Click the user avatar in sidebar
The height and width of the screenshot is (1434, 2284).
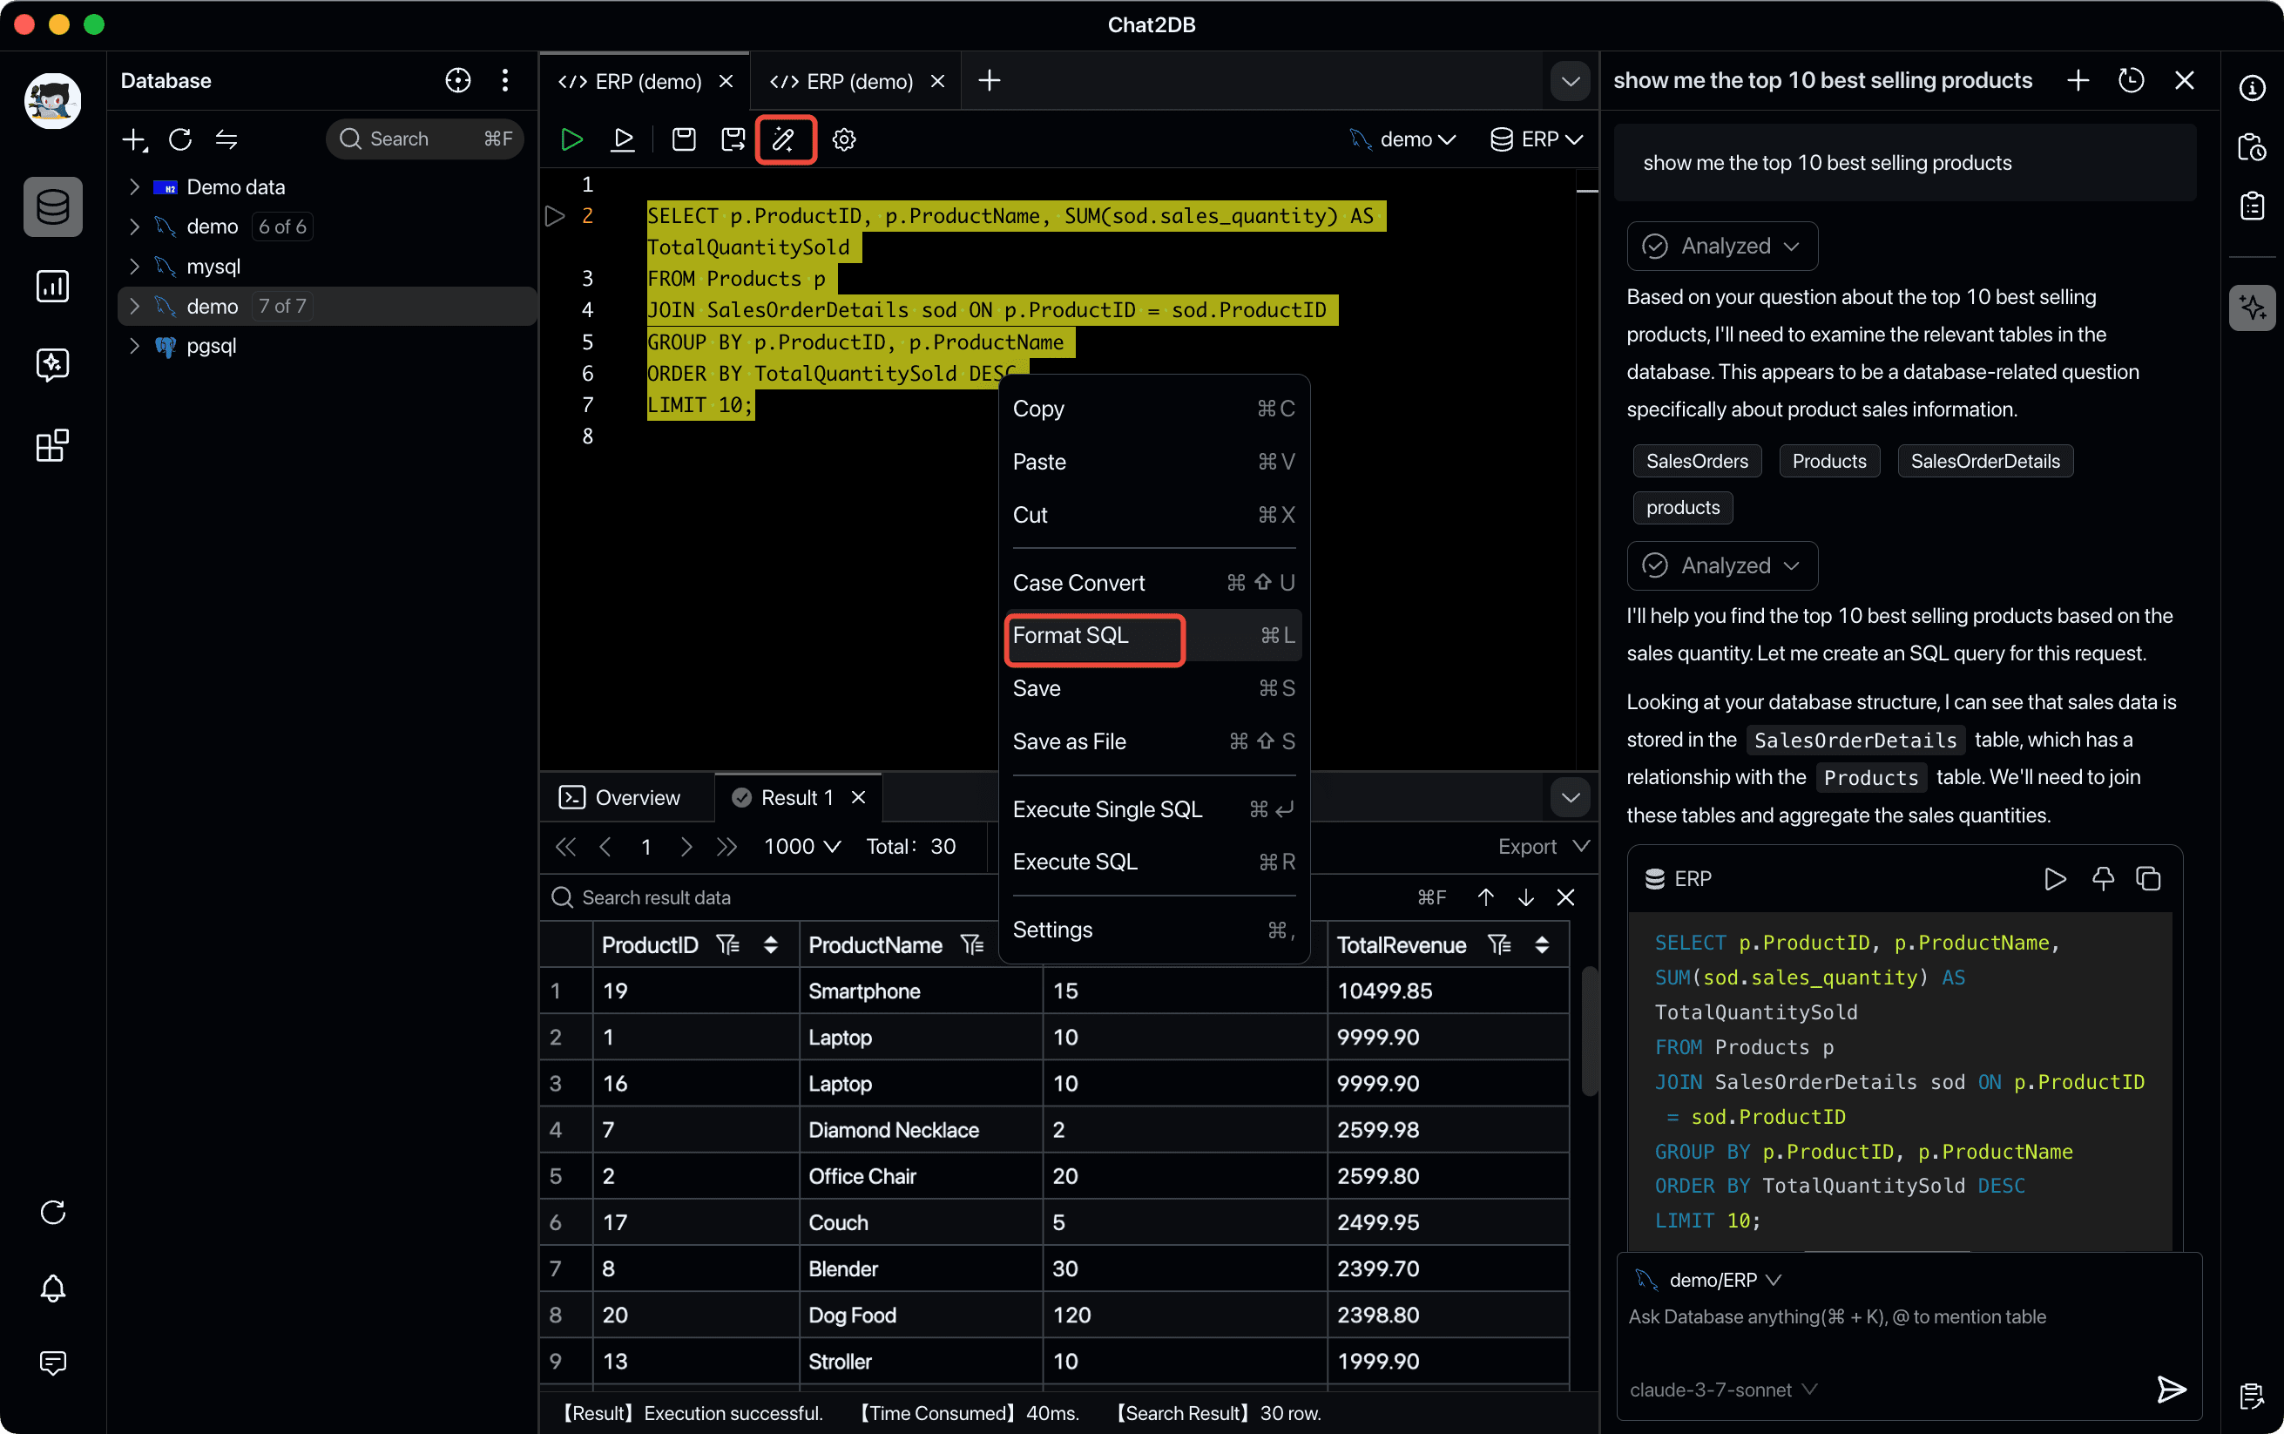[x=53, y=100]
